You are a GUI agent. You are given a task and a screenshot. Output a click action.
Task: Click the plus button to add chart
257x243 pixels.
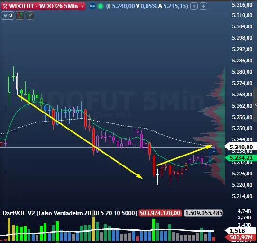(x=203, y=6)
